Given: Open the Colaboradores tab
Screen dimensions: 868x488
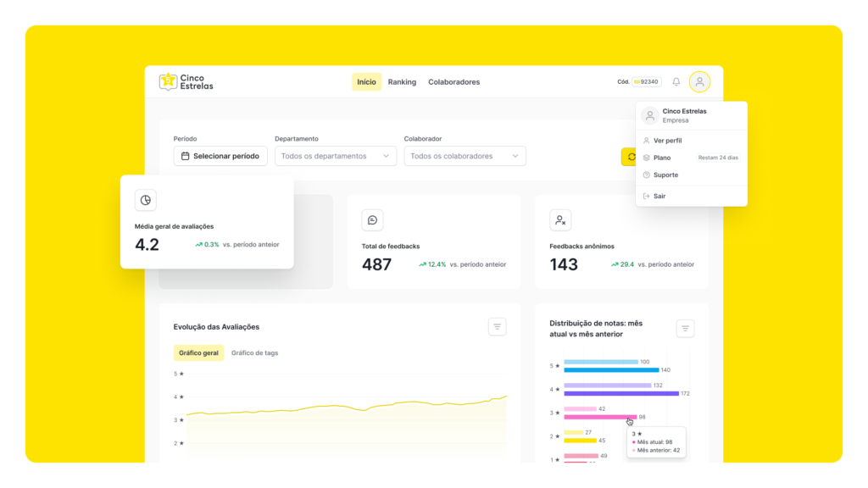Looking at the screenshot, I should [x=453, y=82].
